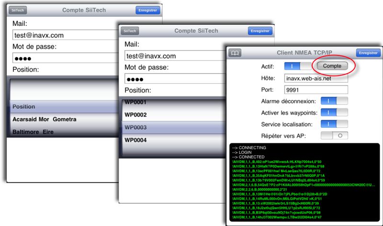Viewport: 383px width, 226px height.
Task: Toggle the Activer les waypoints switch
Action: click(x=334, y=112)
